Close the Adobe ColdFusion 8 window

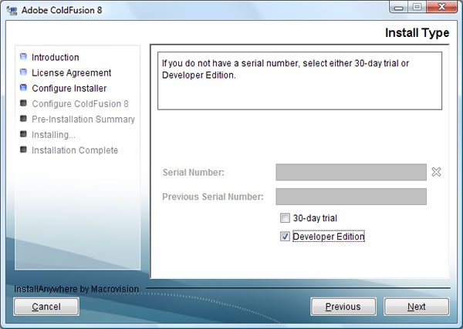click(441, 7)
